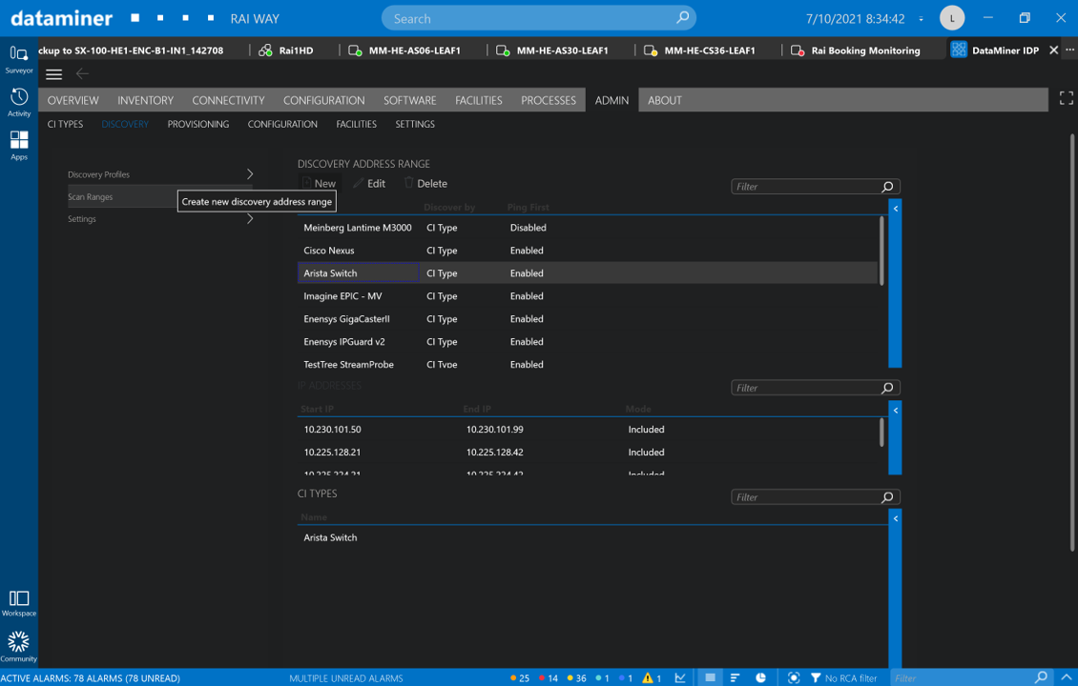Select the Meinberg Lantime M3000 row
Screen dimensions: 1078x686
coord(588,228)
